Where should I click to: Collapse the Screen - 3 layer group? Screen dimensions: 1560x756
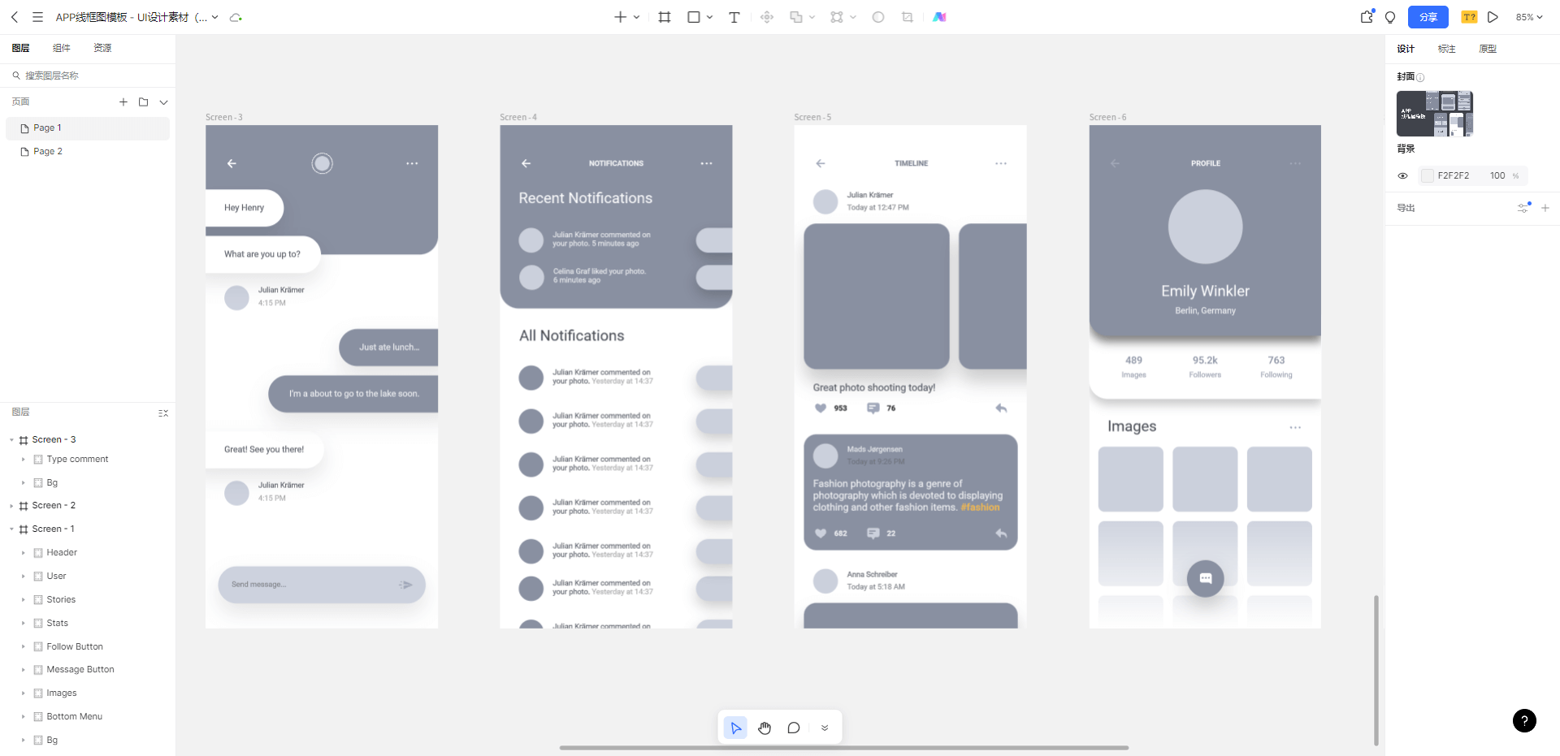12,440
